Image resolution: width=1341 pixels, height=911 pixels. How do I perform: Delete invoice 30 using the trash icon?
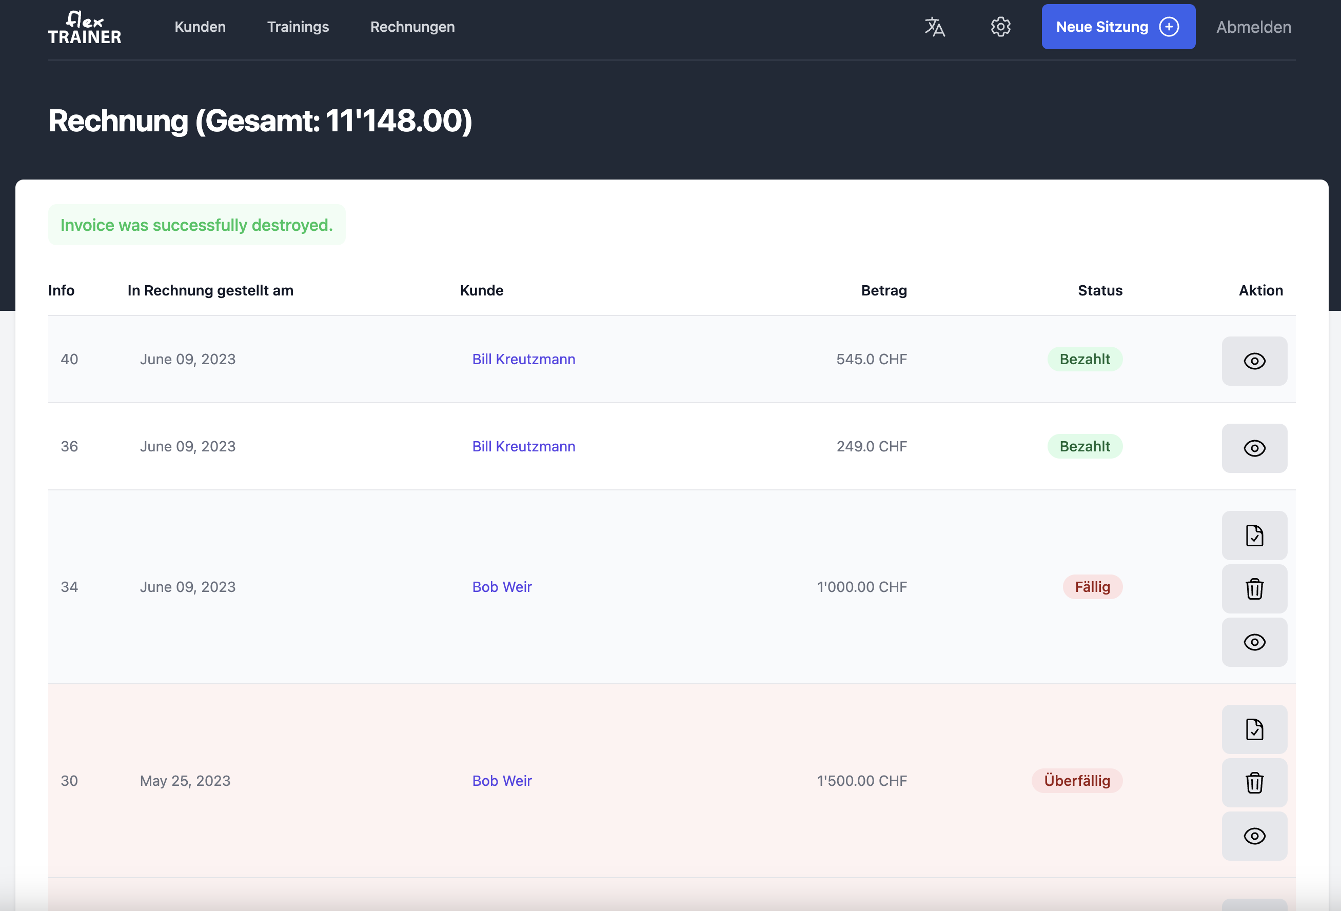[x=1254, y=782]
